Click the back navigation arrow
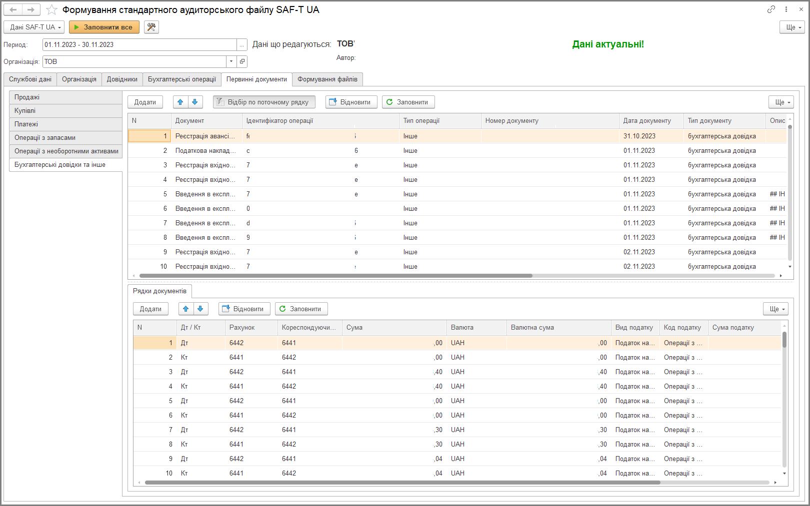The image size is (810, 506). (x=13, y=9)
